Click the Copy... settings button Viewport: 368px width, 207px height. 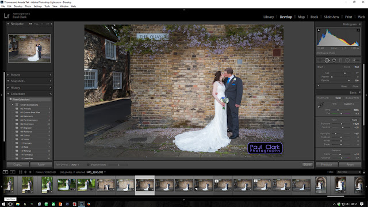click(x=18, y=164)
